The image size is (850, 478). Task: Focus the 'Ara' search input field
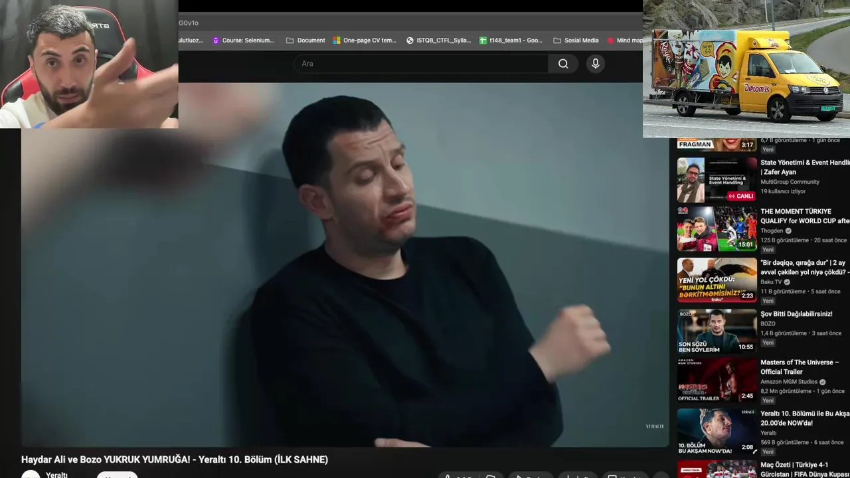pos(422,64)
